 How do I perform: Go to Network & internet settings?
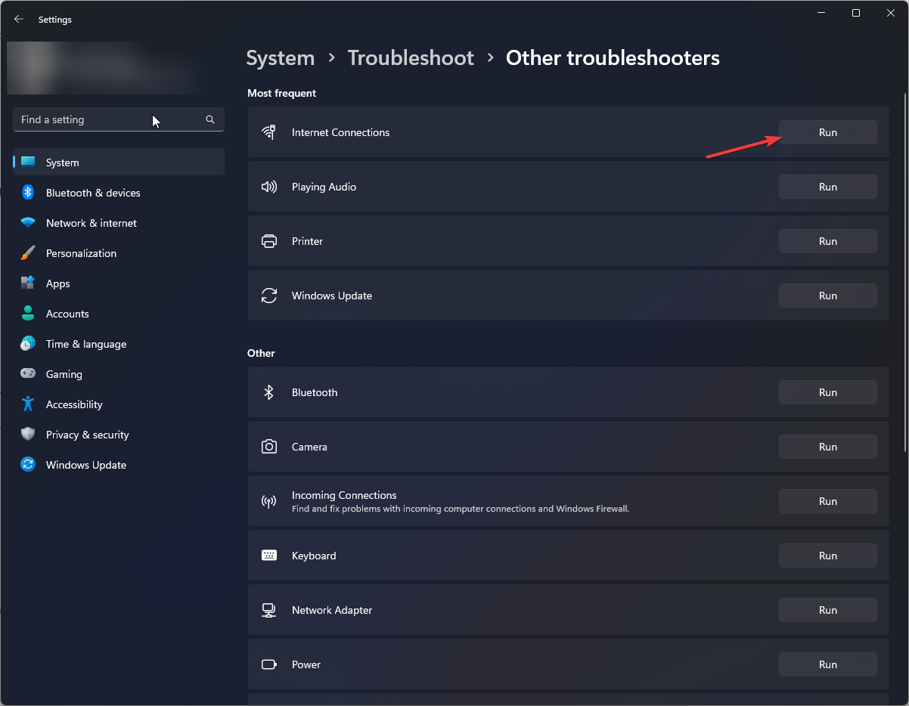pyautogui.click(x=119, y=223)
